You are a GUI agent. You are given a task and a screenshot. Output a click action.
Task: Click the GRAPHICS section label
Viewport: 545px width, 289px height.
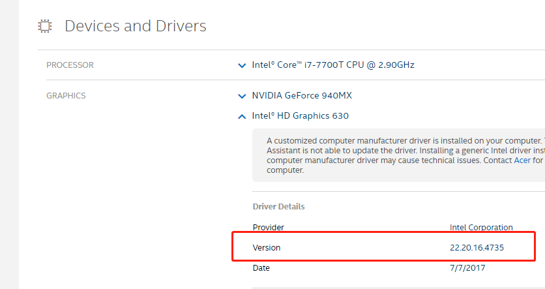point(66,96)
